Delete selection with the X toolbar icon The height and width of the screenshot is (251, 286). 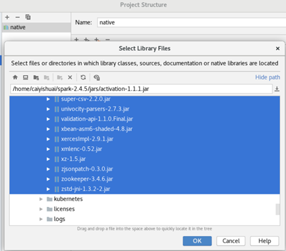pos(70,77)
